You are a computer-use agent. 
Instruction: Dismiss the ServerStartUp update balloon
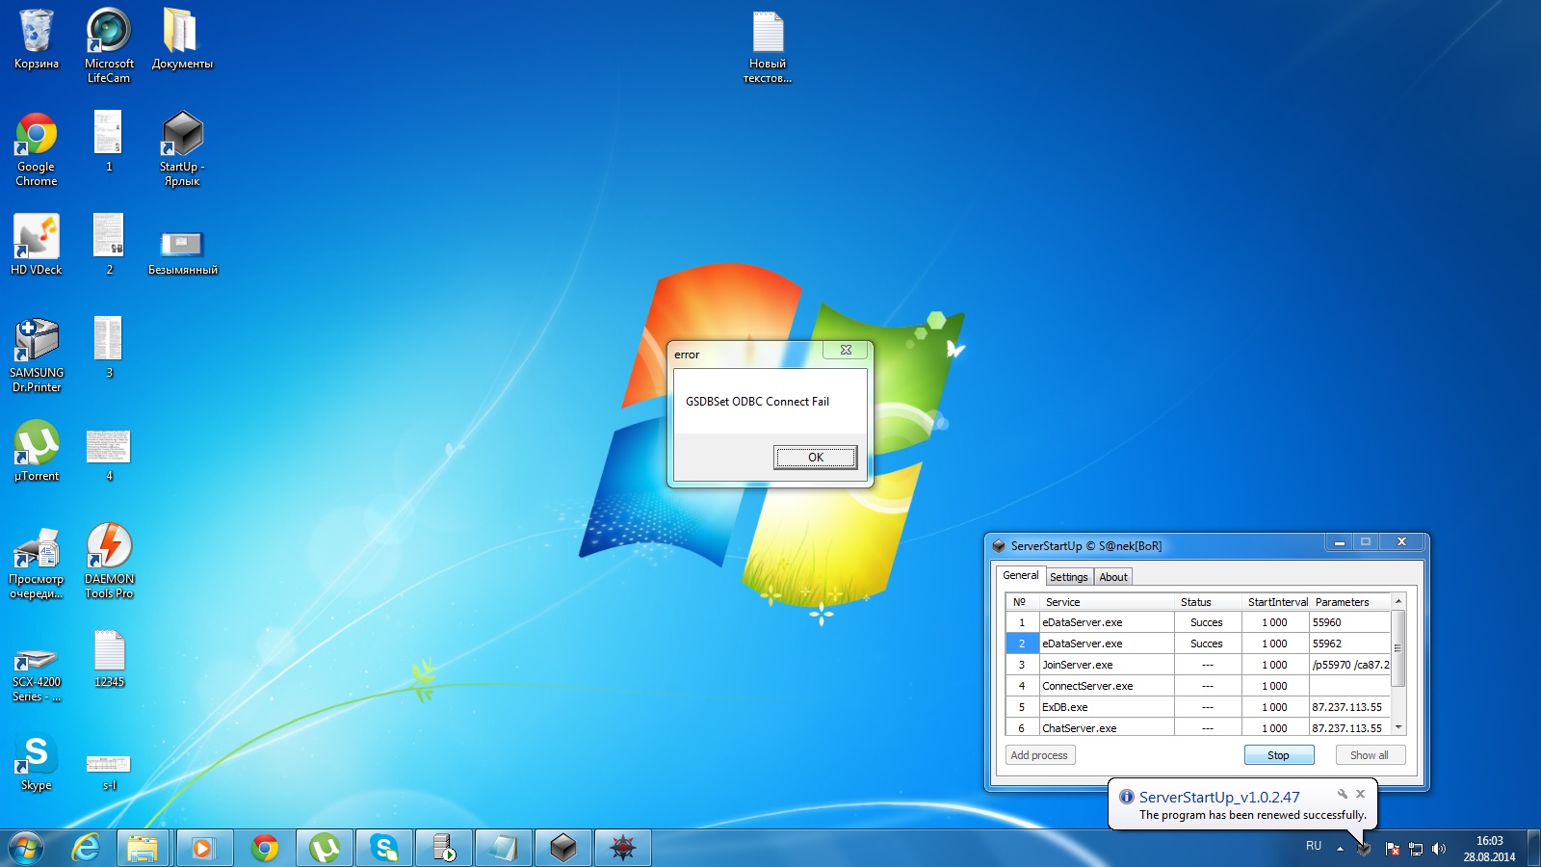pyautogui.click(x=1360, y=794)
